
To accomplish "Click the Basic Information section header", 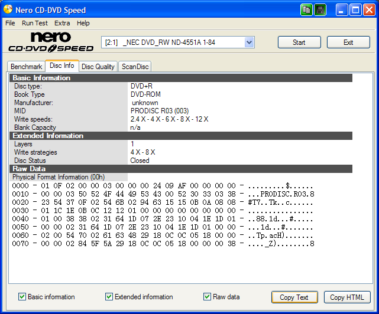I will click(x=181, y=78).
